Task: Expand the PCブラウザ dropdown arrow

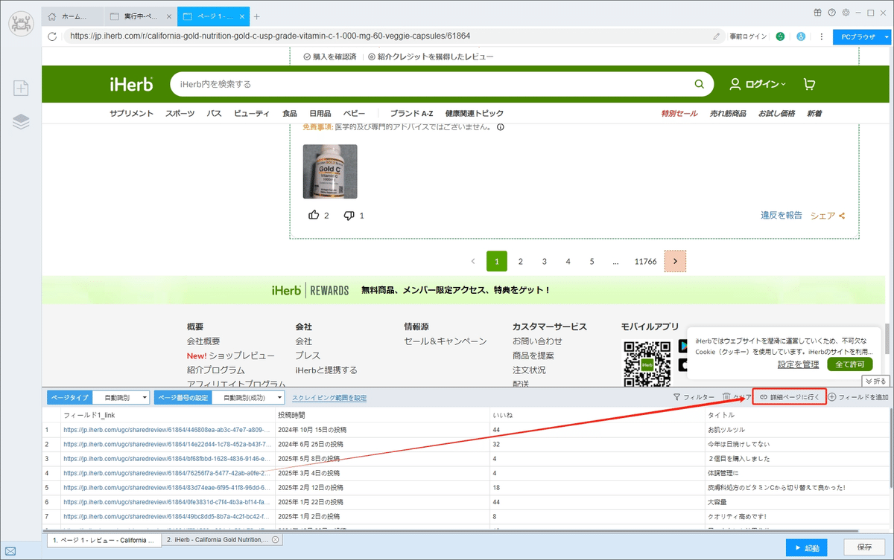Action: point(887,36)
